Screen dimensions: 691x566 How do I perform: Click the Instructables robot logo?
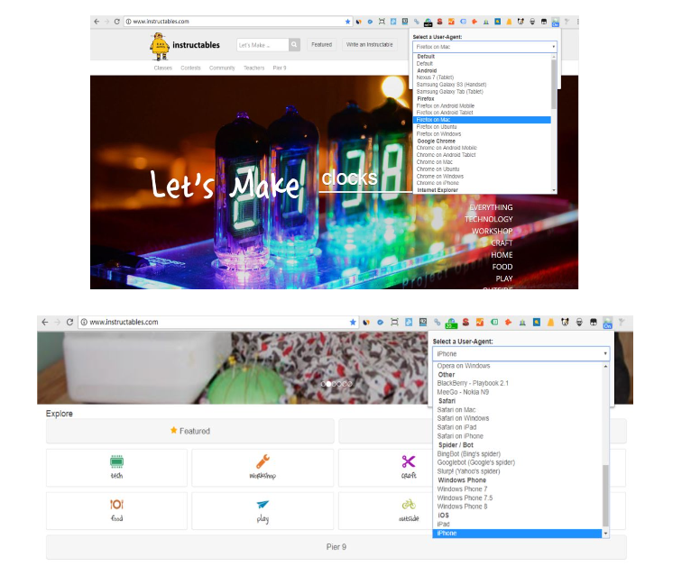tap(160, 46)
